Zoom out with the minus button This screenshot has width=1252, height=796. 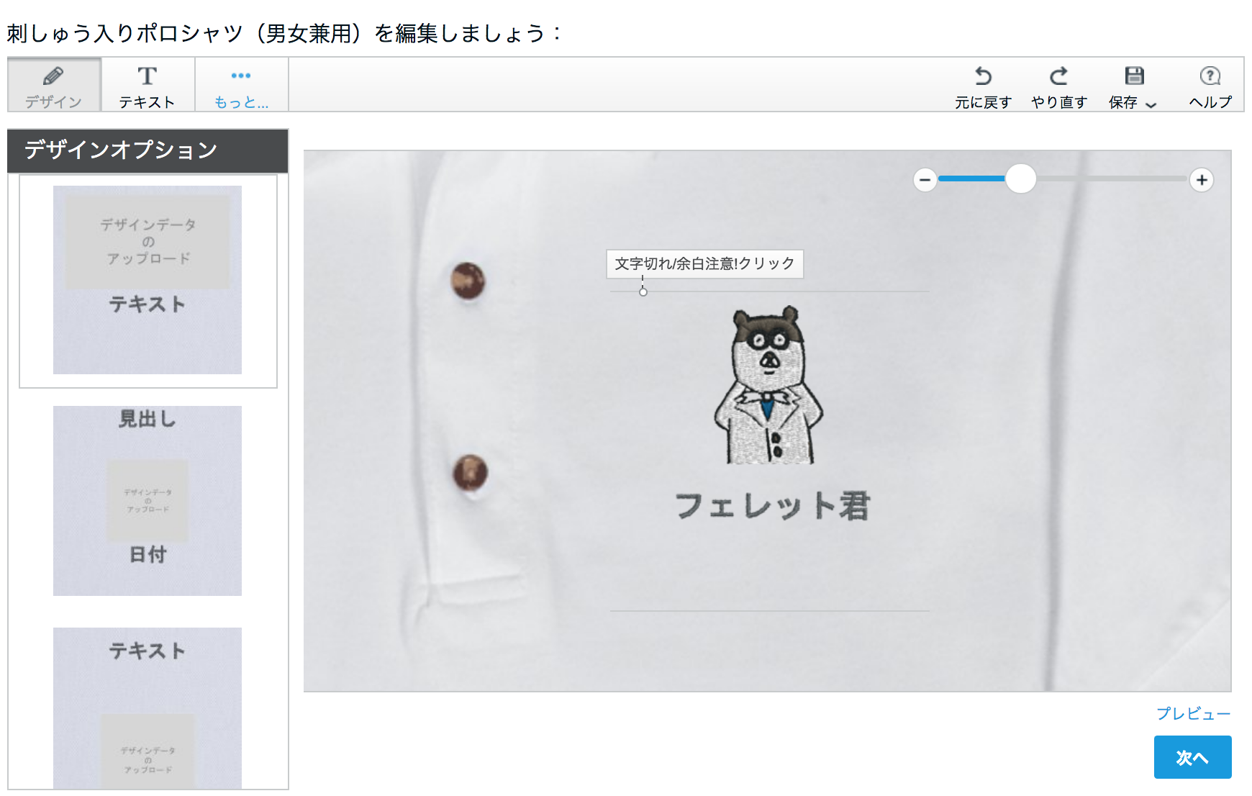click(x=925, y=180)
